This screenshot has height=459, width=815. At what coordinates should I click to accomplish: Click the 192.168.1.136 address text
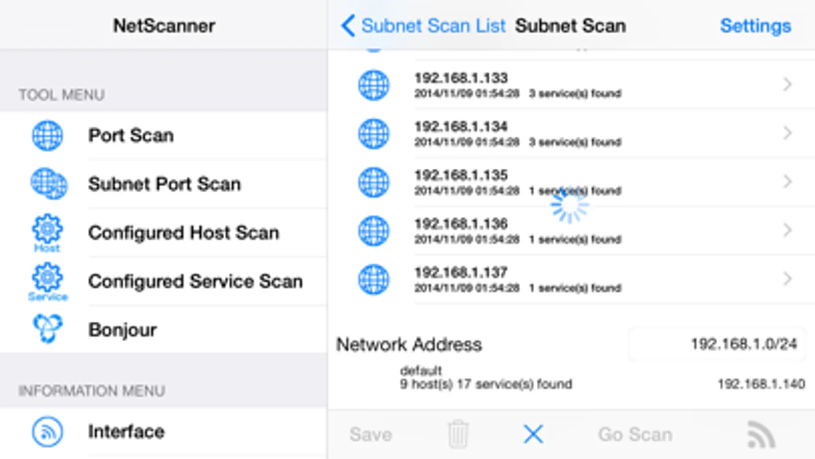coord(461,224)
